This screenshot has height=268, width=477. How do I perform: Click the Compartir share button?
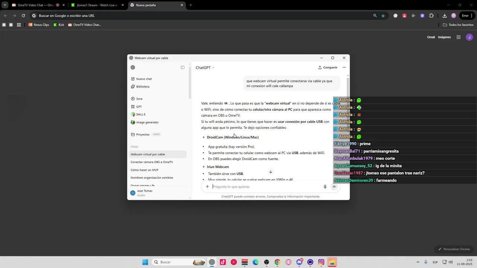pyautogui.click(x=328, y=68)
